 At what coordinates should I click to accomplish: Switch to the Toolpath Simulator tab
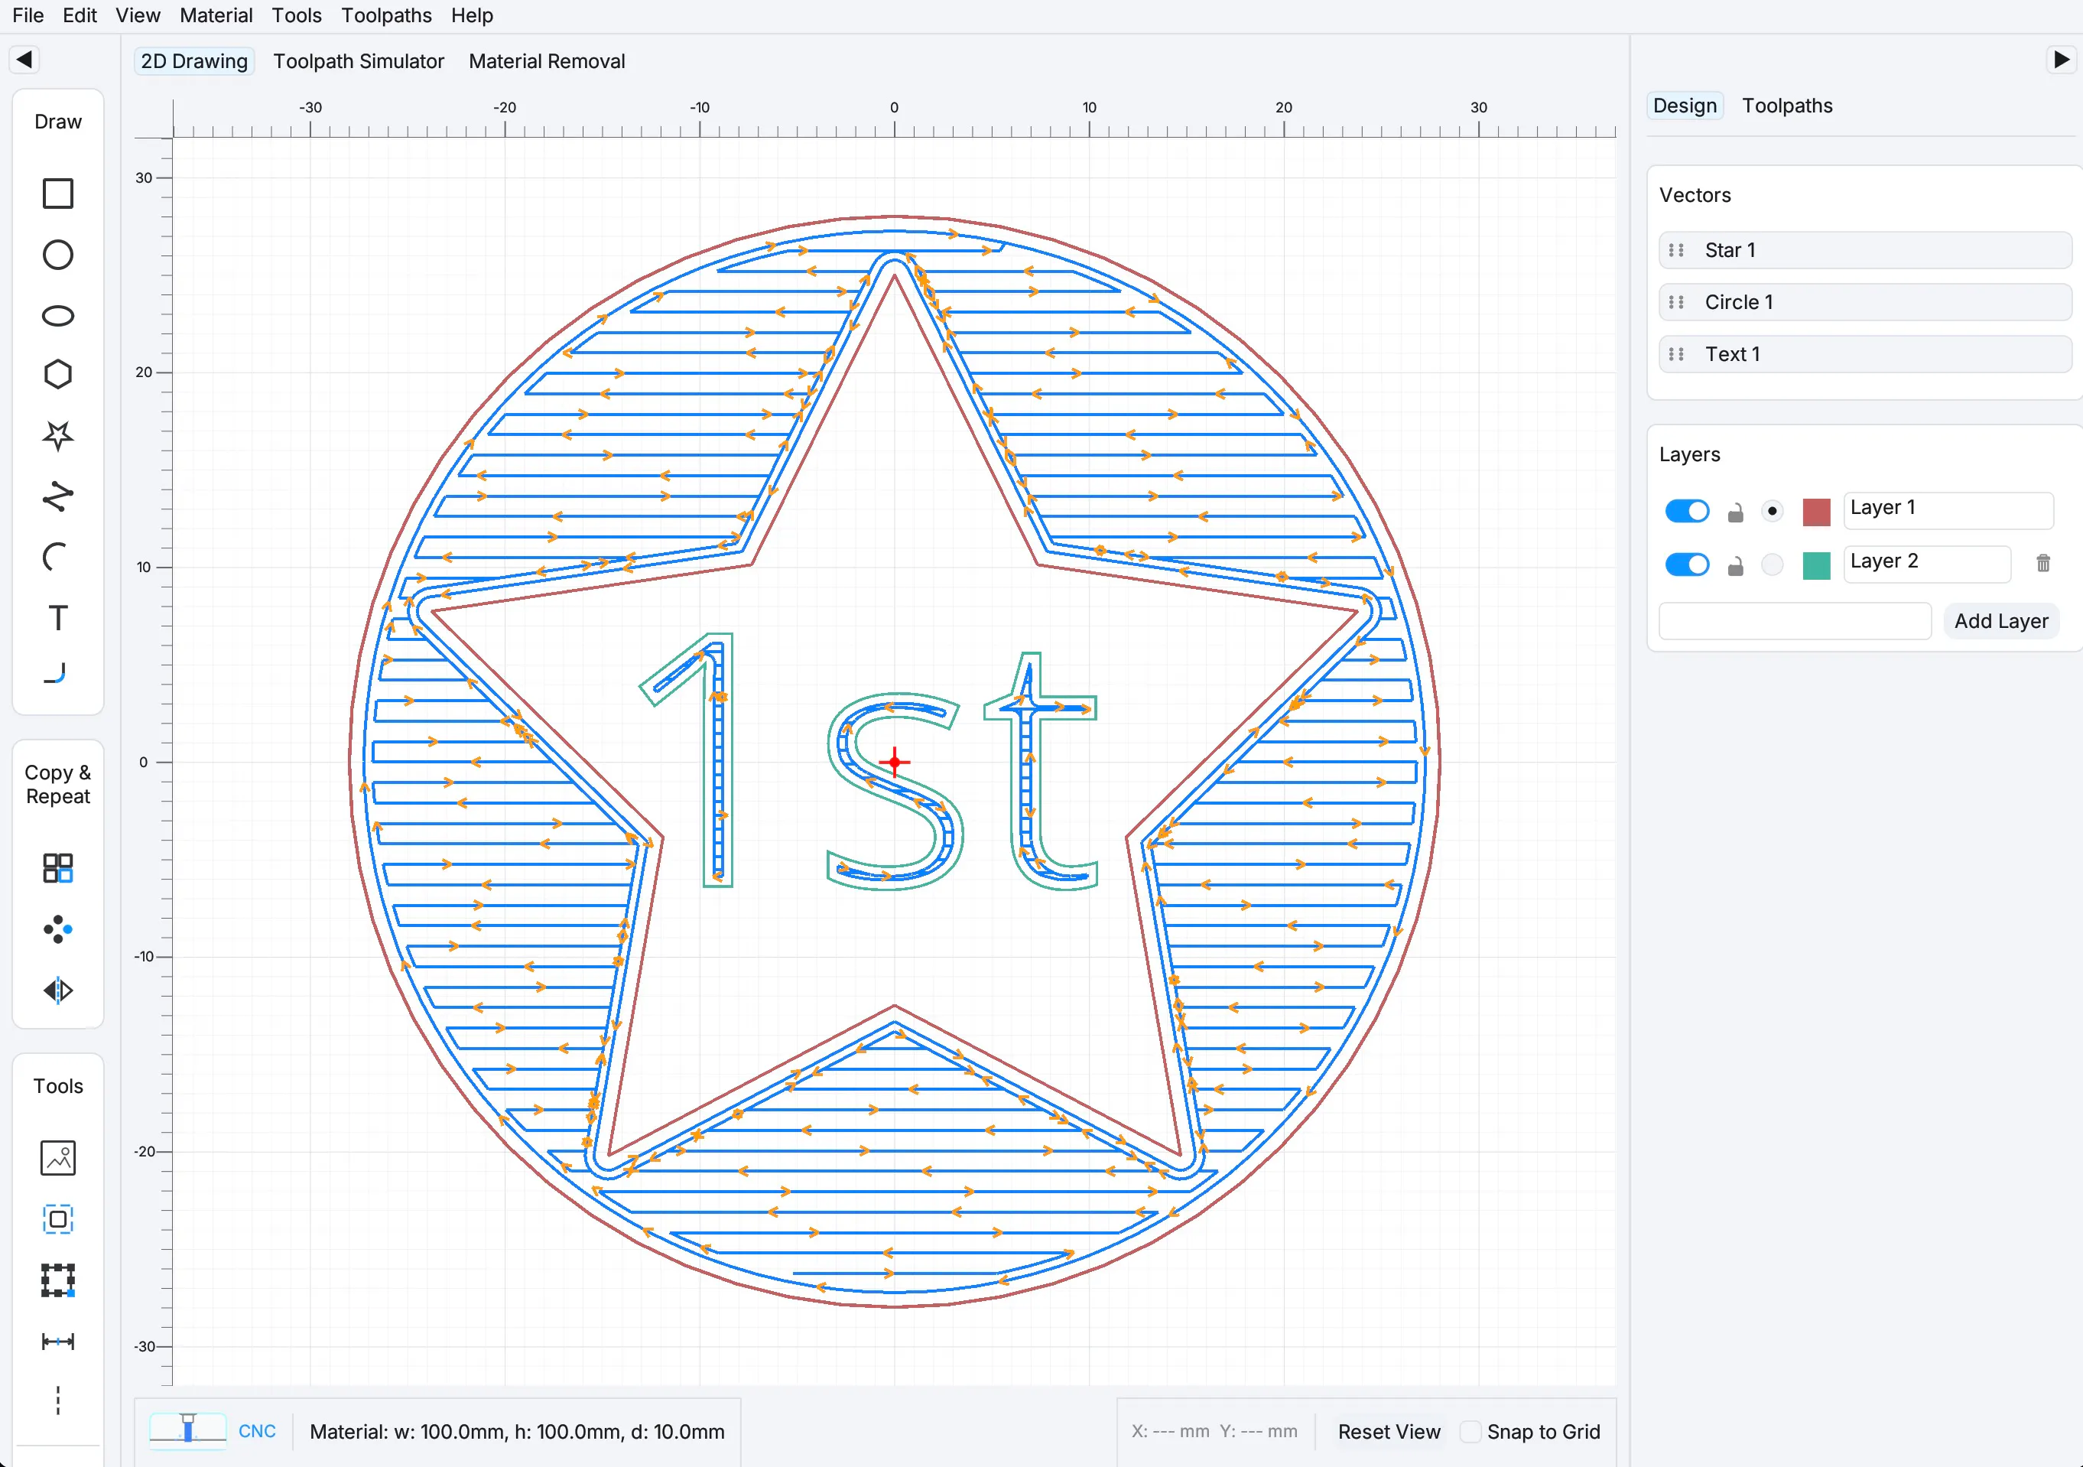[359, 60]
